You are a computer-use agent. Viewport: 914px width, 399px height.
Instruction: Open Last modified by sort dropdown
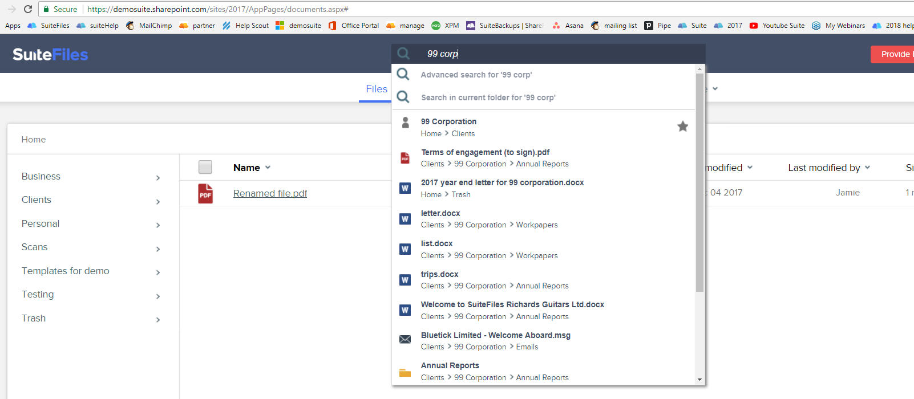tap(867, 168)
